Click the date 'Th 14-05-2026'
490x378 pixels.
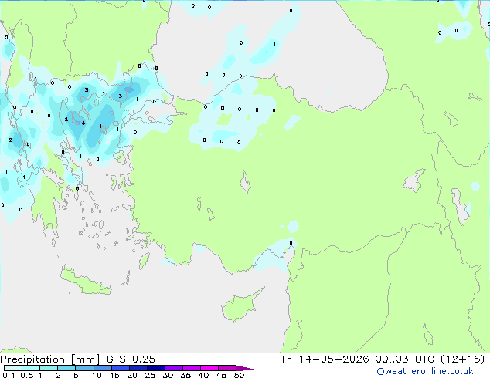click(325, 359)
